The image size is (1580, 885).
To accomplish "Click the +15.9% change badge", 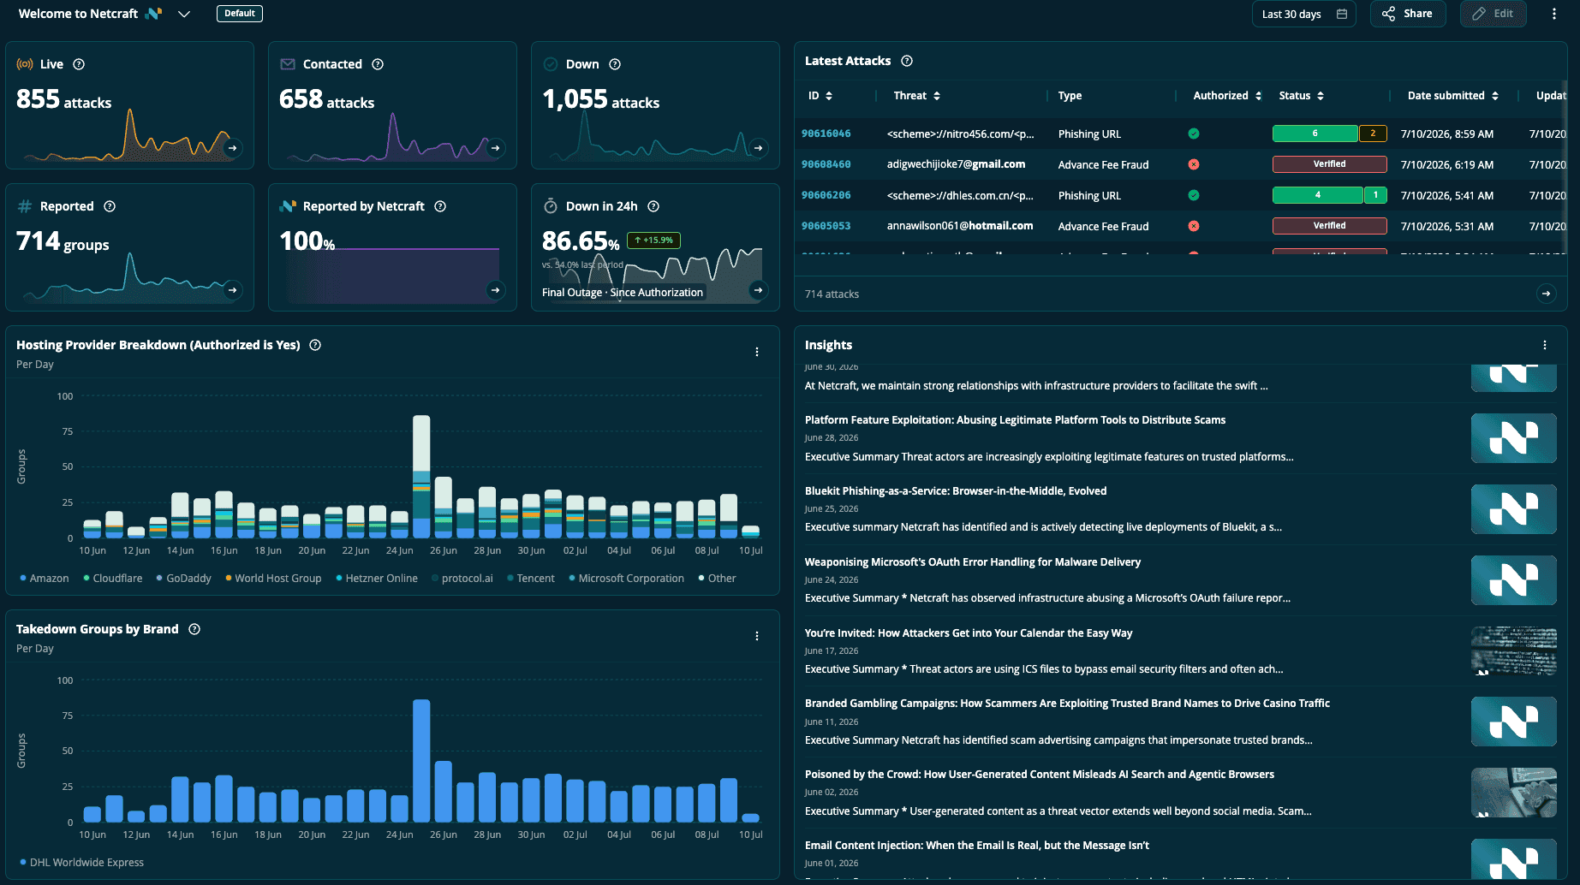I will [653, 241].
